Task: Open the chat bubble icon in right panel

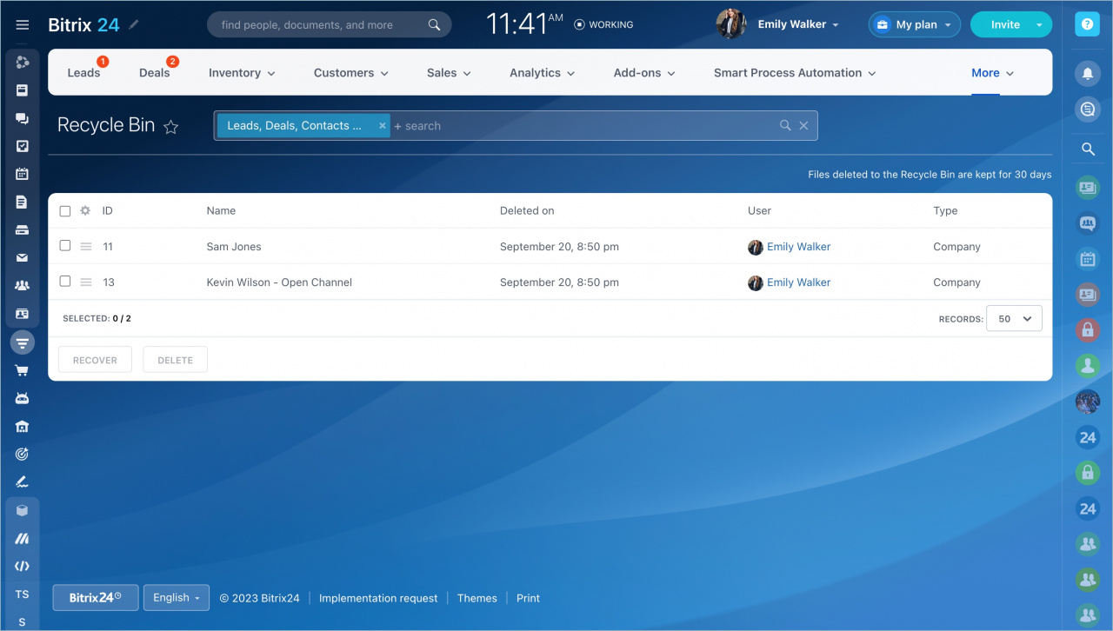Action: [x=1088, y=109]
